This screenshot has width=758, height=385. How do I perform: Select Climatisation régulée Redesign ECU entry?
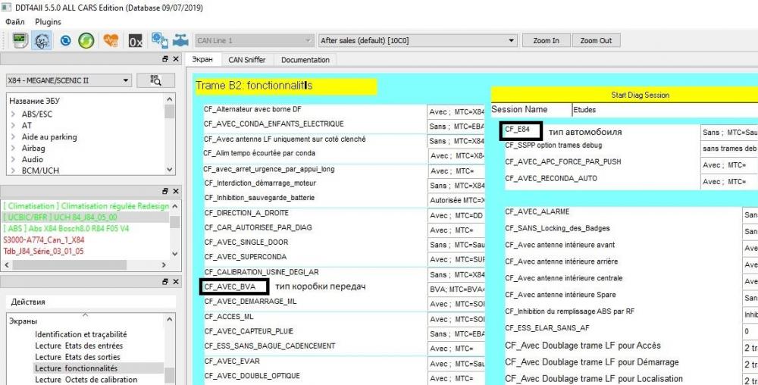pyautogui.click(x=86, y=206)
